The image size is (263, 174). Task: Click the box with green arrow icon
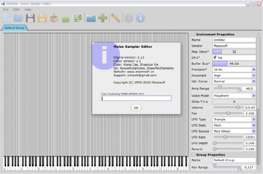[x=54, y=18]
